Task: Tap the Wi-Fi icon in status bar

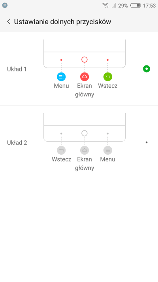Action: (x=105, y=6)
